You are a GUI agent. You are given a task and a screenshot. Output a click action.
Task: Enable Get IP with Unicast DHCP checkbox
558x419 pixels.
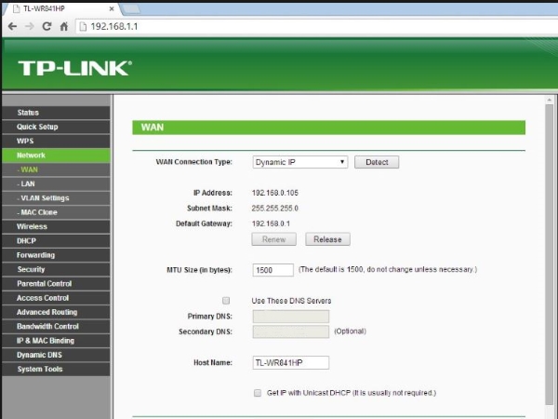click(x=258, y=393)
